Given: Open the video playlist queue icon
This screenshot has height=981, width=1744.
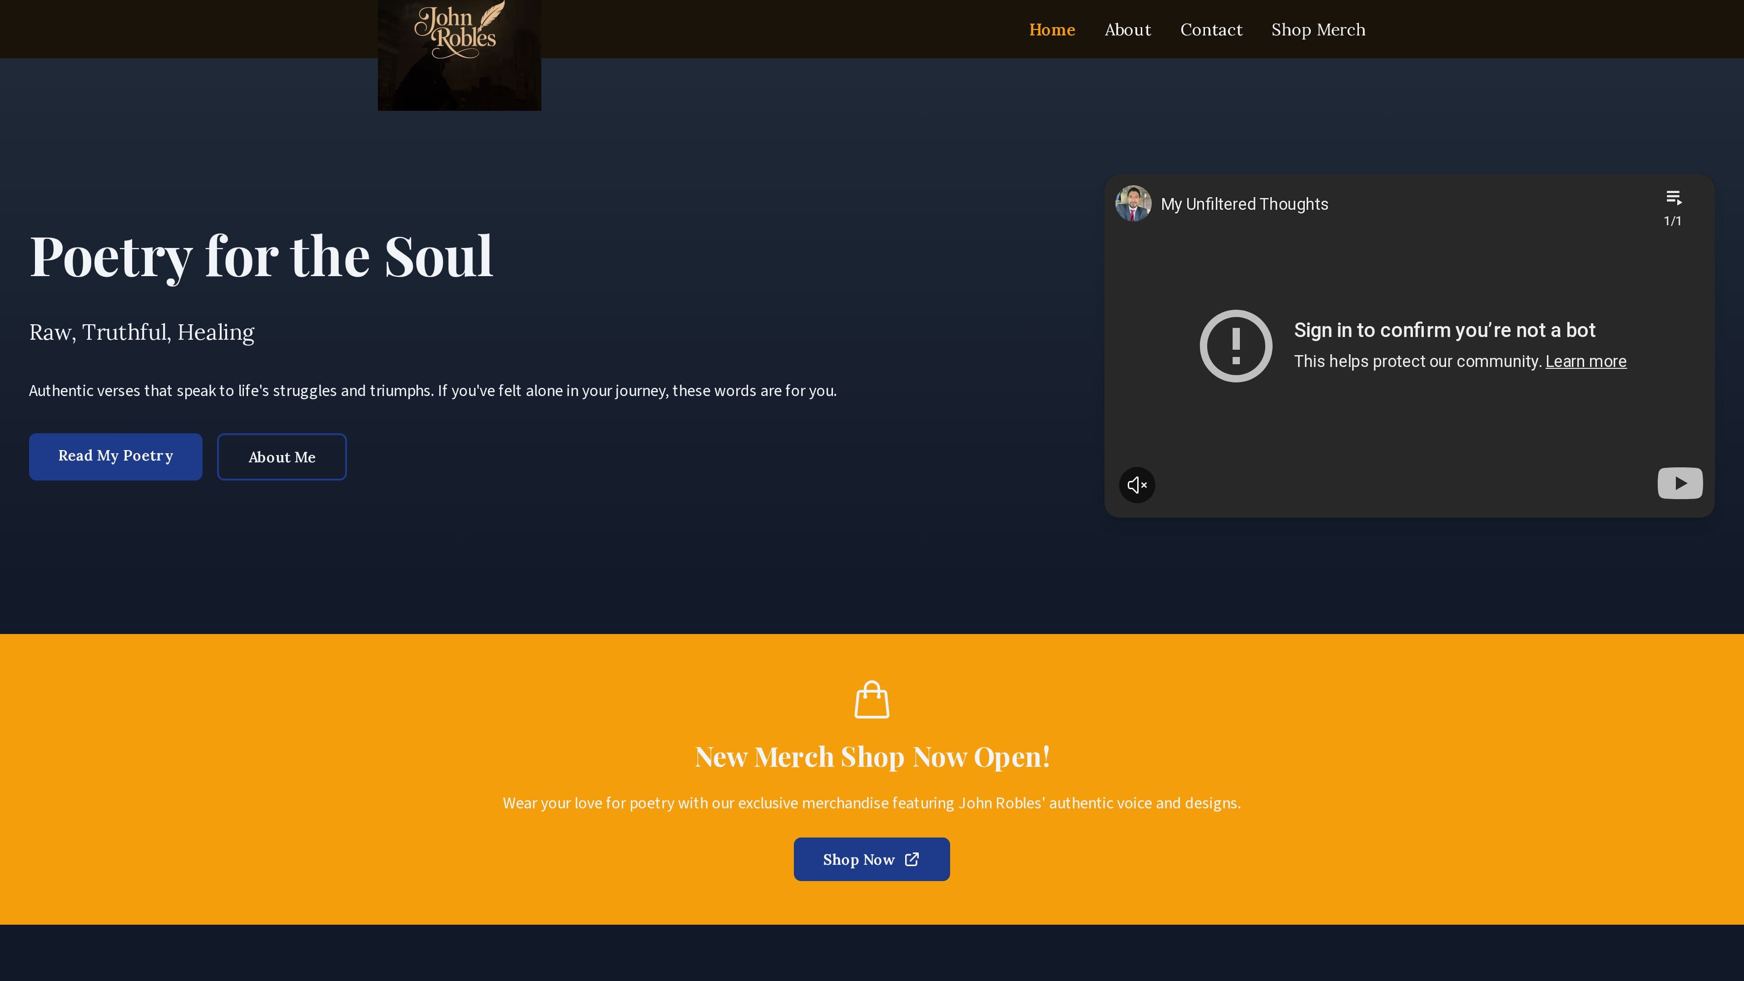Looking at the screenshot, I should click(1673, 198).
